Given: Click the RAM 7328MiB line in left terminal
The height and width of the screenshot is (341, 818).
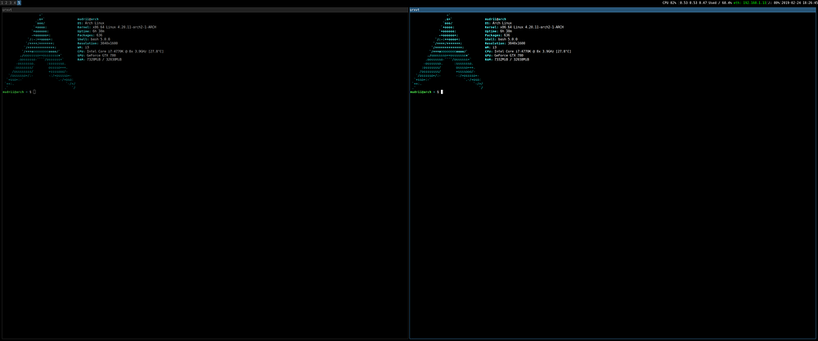Looking at the screenshot, I should point(99,60).
